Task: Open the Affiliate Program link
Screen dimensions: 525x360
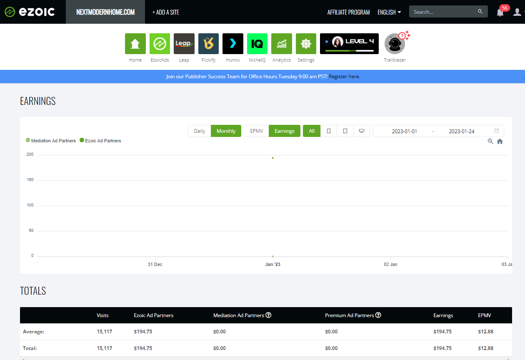Action: click(349, 12)
